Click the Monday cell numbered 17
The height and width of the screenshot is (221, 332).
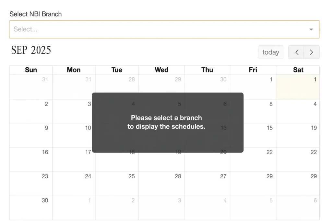coord(74,159)
